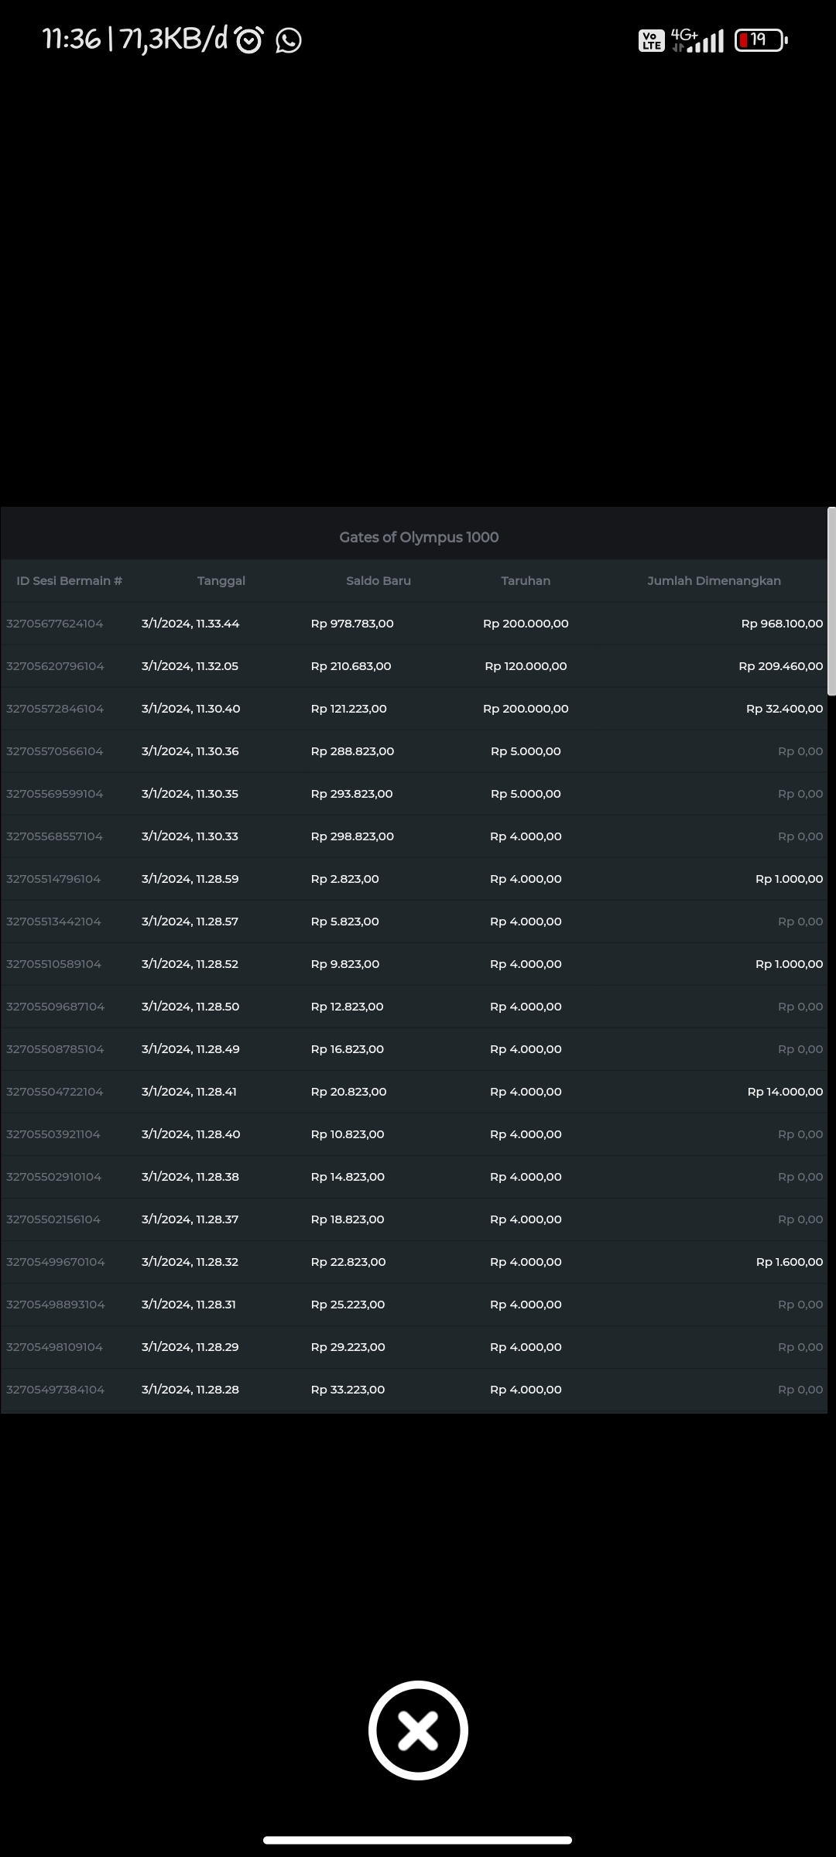Click the vertical scrollbar of the history table
836x1857 pixels.
(831, 602)
